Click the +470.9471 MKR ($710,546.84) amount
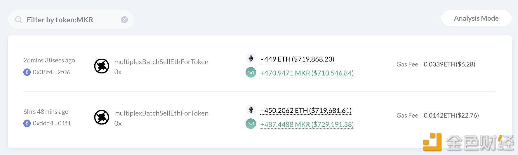This screenshot has width=518, height=155. tap(307, 73)
